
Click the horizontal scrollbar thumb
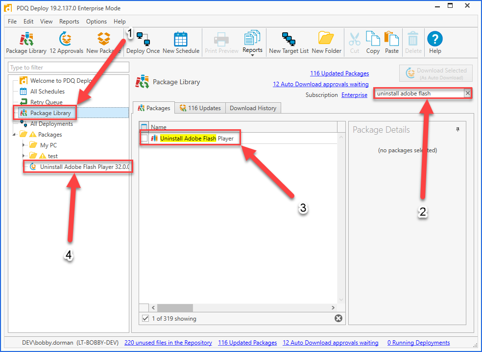coord(175,307)
